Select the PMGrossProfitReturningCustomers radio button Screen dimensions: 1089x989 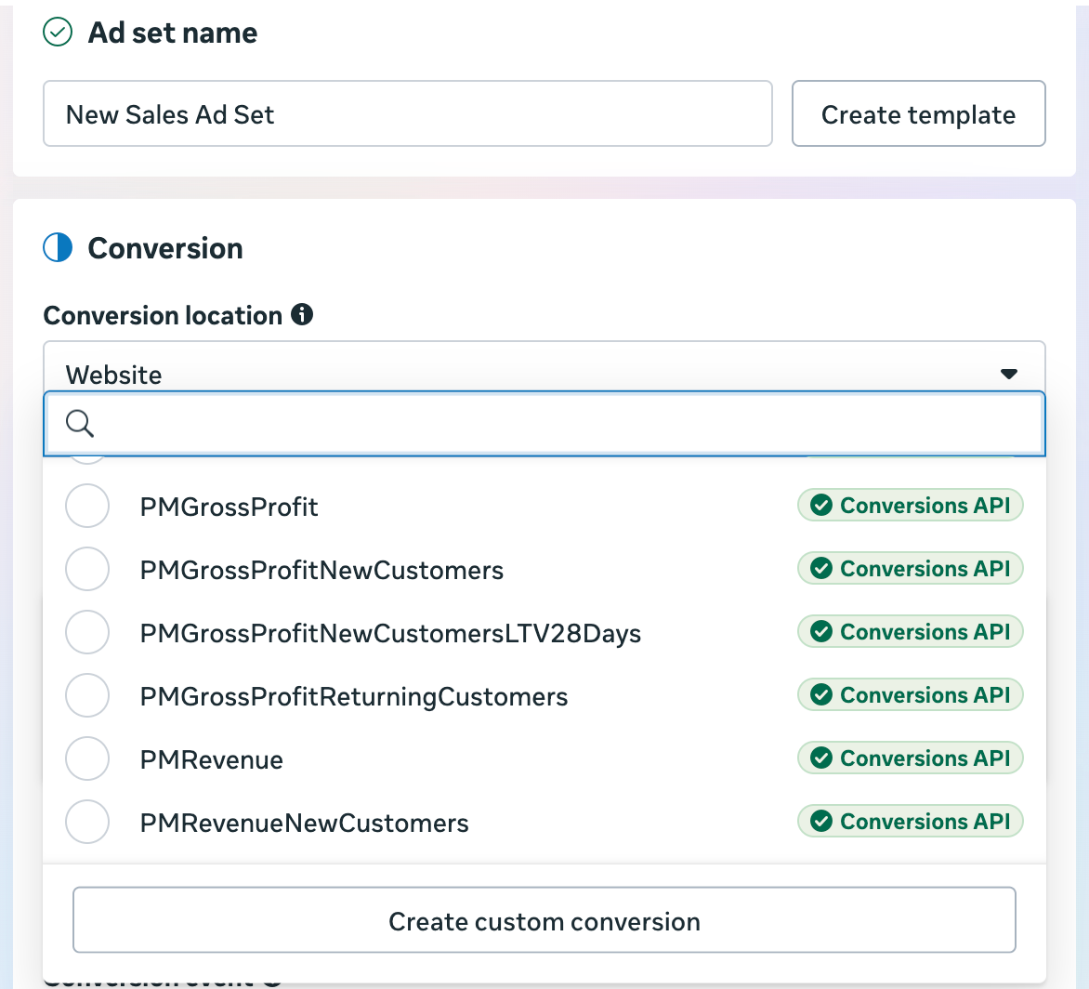coord(86,694)
